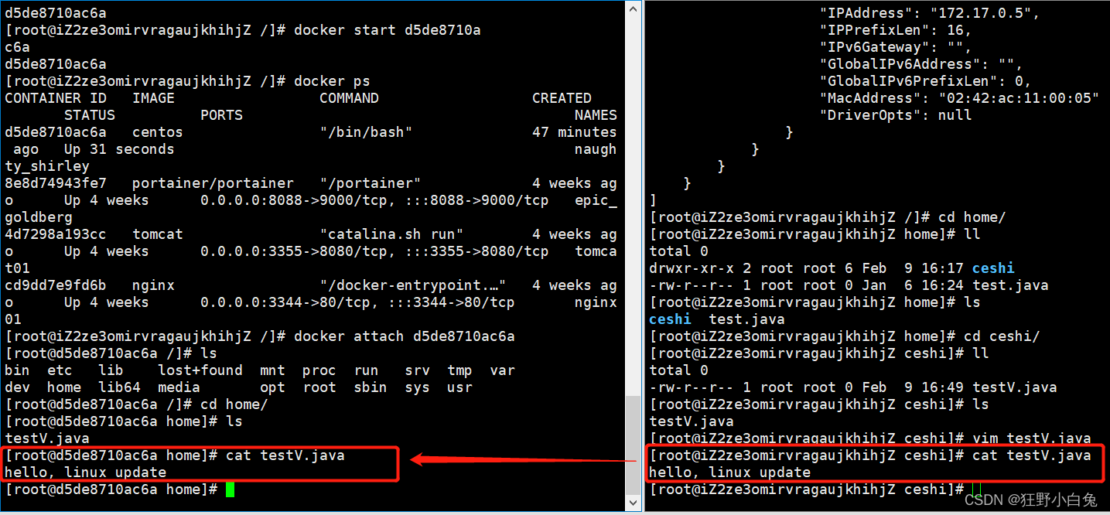
Task: Click 'hello, linux update' output in right terminal
Action: pos(729,472)
